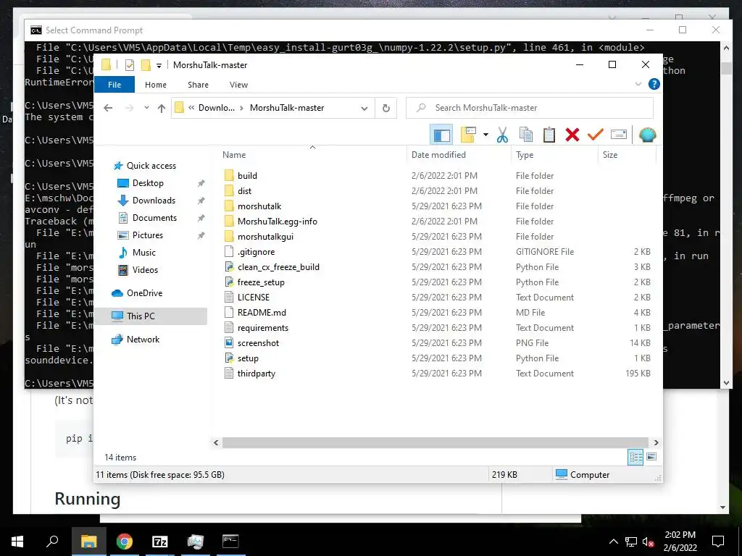Refresh the MorshuTalk-master folder
Image resolution: width=742 pixels, height=556 pixels.
(x=386, y=109)
